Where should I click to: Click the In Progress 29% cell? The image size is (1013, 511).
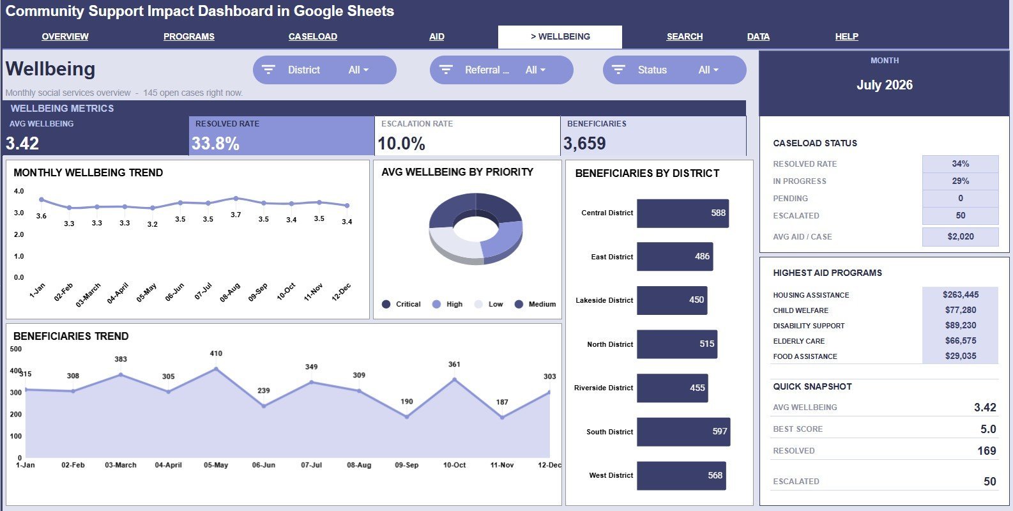960,181
